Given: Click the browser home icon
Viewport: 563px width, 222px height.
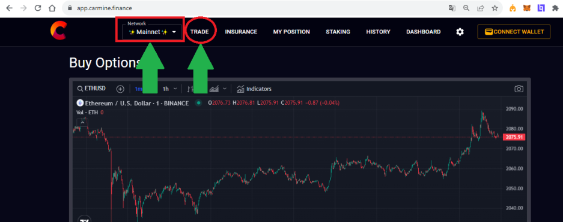Looking at the screenshot, I should (x=52, y=8).
